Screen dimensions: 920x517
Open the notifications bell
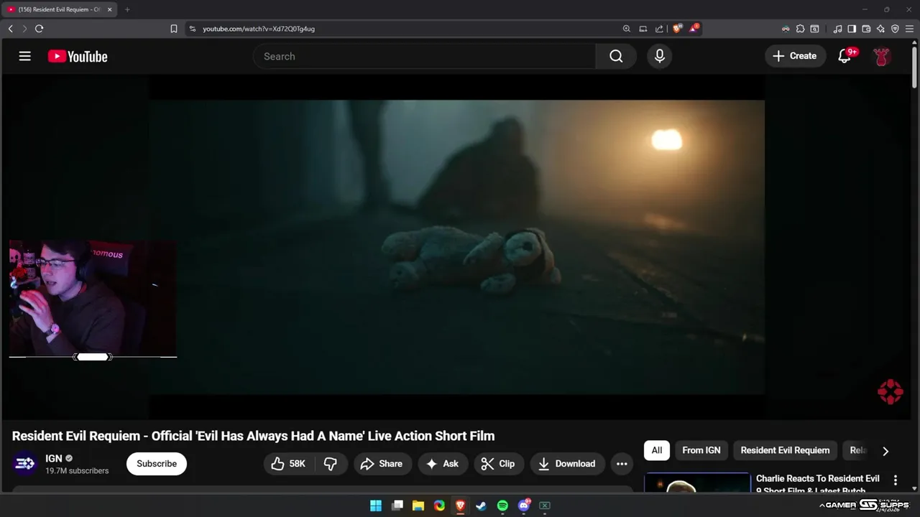pos(845,56)
